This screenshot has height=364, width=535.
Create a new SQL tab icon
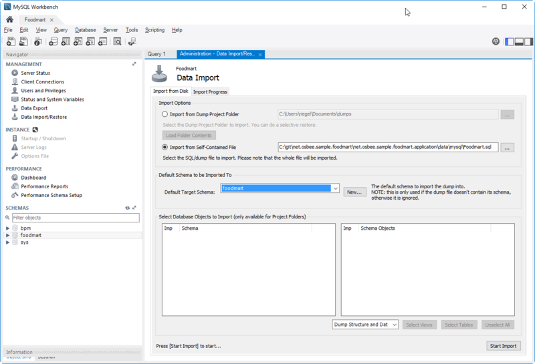(11, 41)
